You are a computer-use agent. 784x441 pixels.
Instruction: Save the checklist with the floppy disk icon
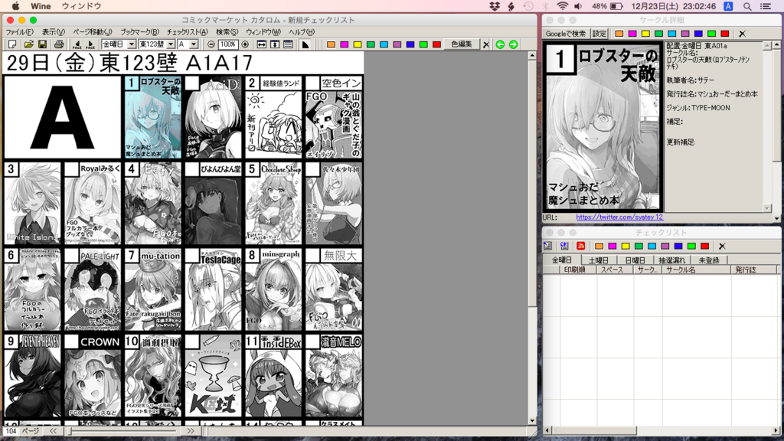coord(43,44)
